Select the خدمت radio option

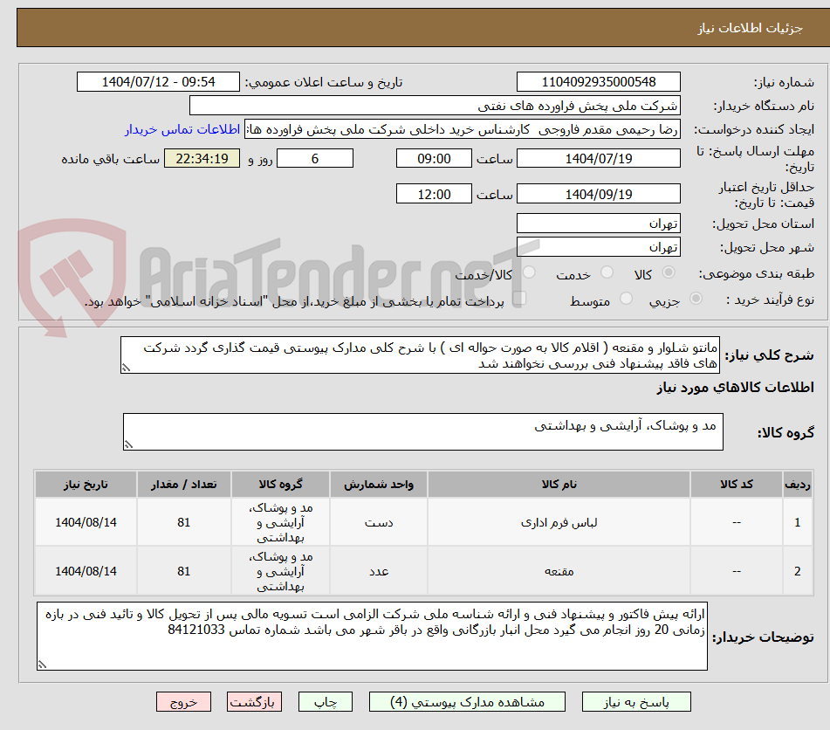(x=607, y=272)
